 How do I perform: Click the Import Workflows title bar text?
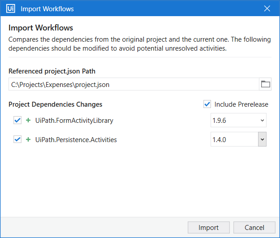pos(47,9)
